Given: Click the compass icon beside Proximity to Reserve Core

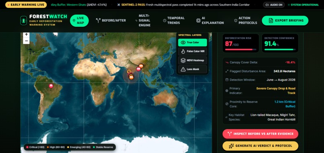Looking at the screenshot, I should (x=227, y=104).
